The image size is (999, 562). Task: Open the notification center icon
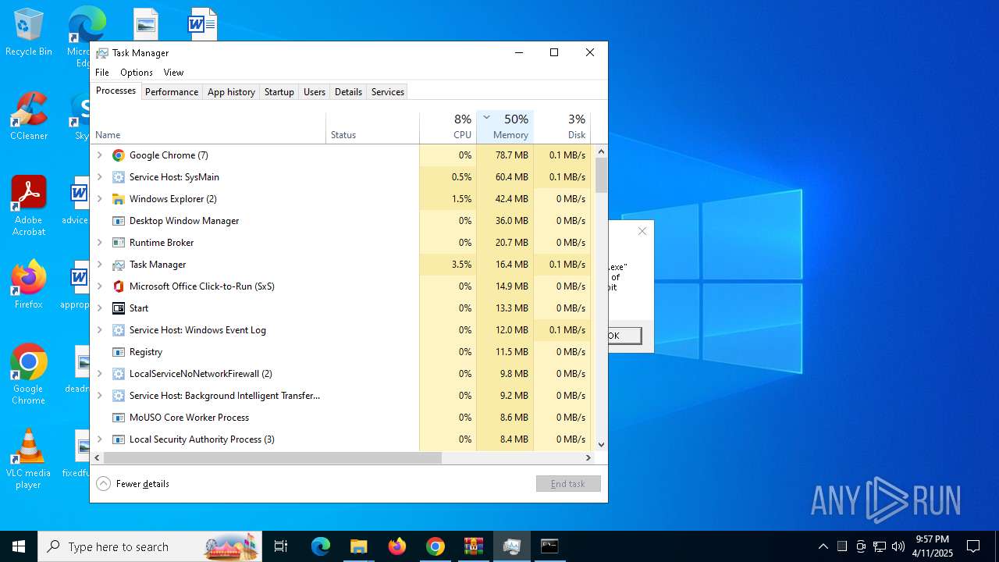click(x=973, y=546)
